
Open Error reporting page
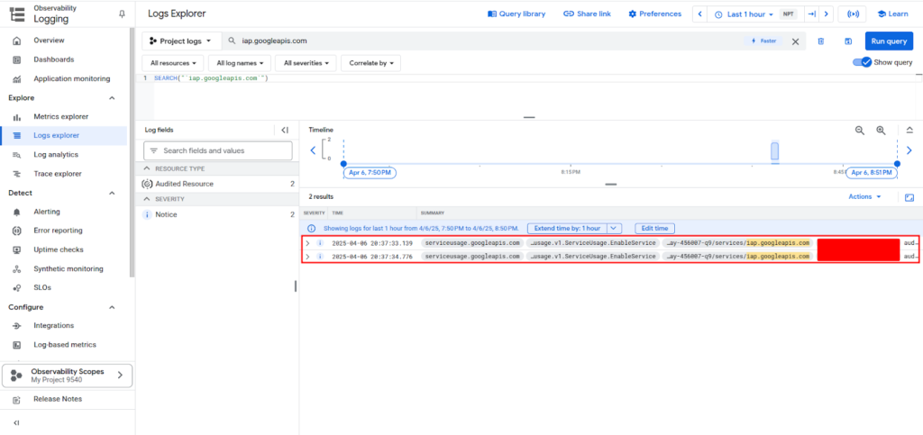pyautogui.click(x=58, y=231)
